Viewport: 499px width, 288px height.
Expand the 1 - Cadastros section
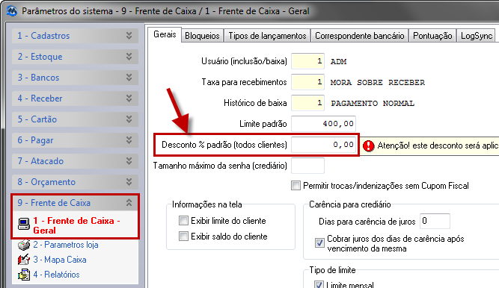tap(129, 36)
